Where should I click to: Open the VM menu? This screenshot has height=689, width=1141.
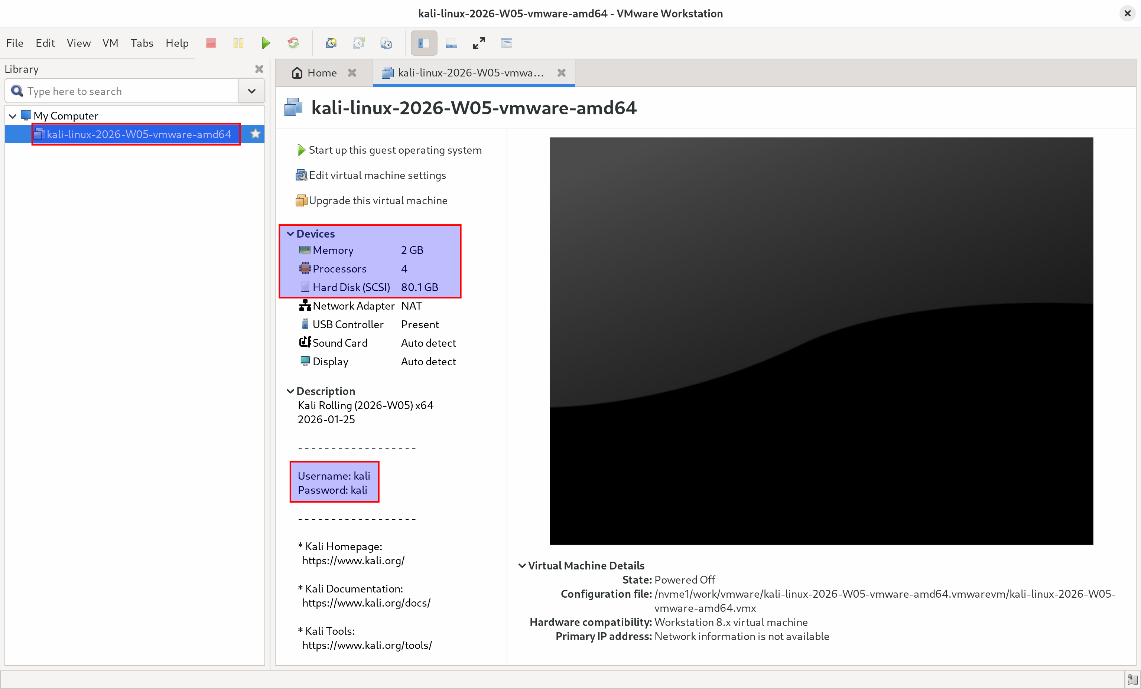[x=110, y=43]
